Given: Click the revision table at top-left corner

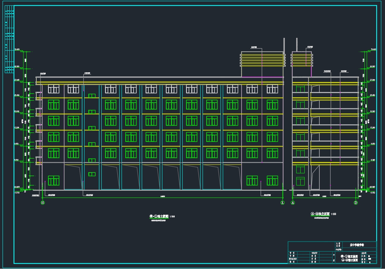Looking at the screenshot, I should coord(9,40).
